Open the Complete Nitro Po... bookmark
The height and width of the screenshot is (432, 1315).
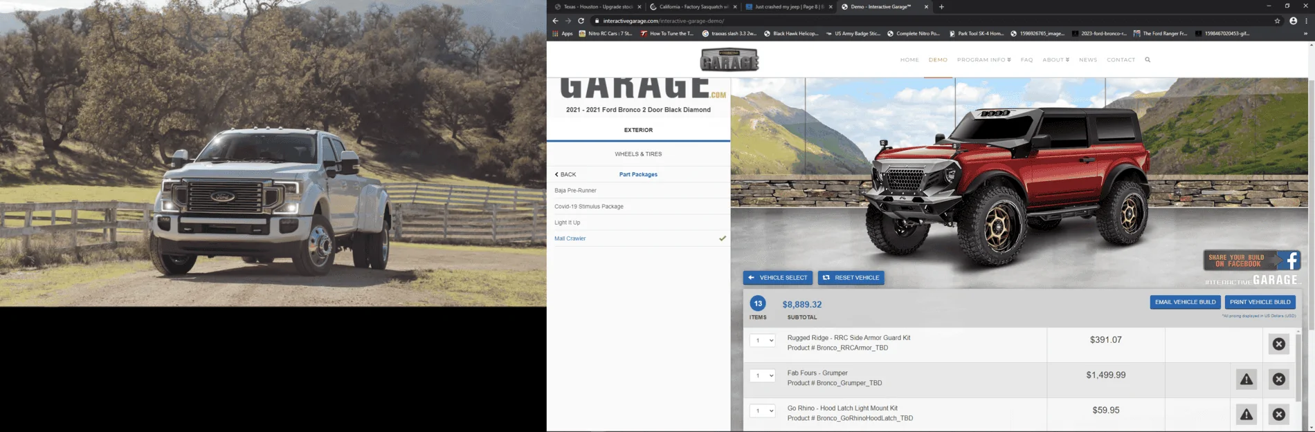(x=914, y=33)
